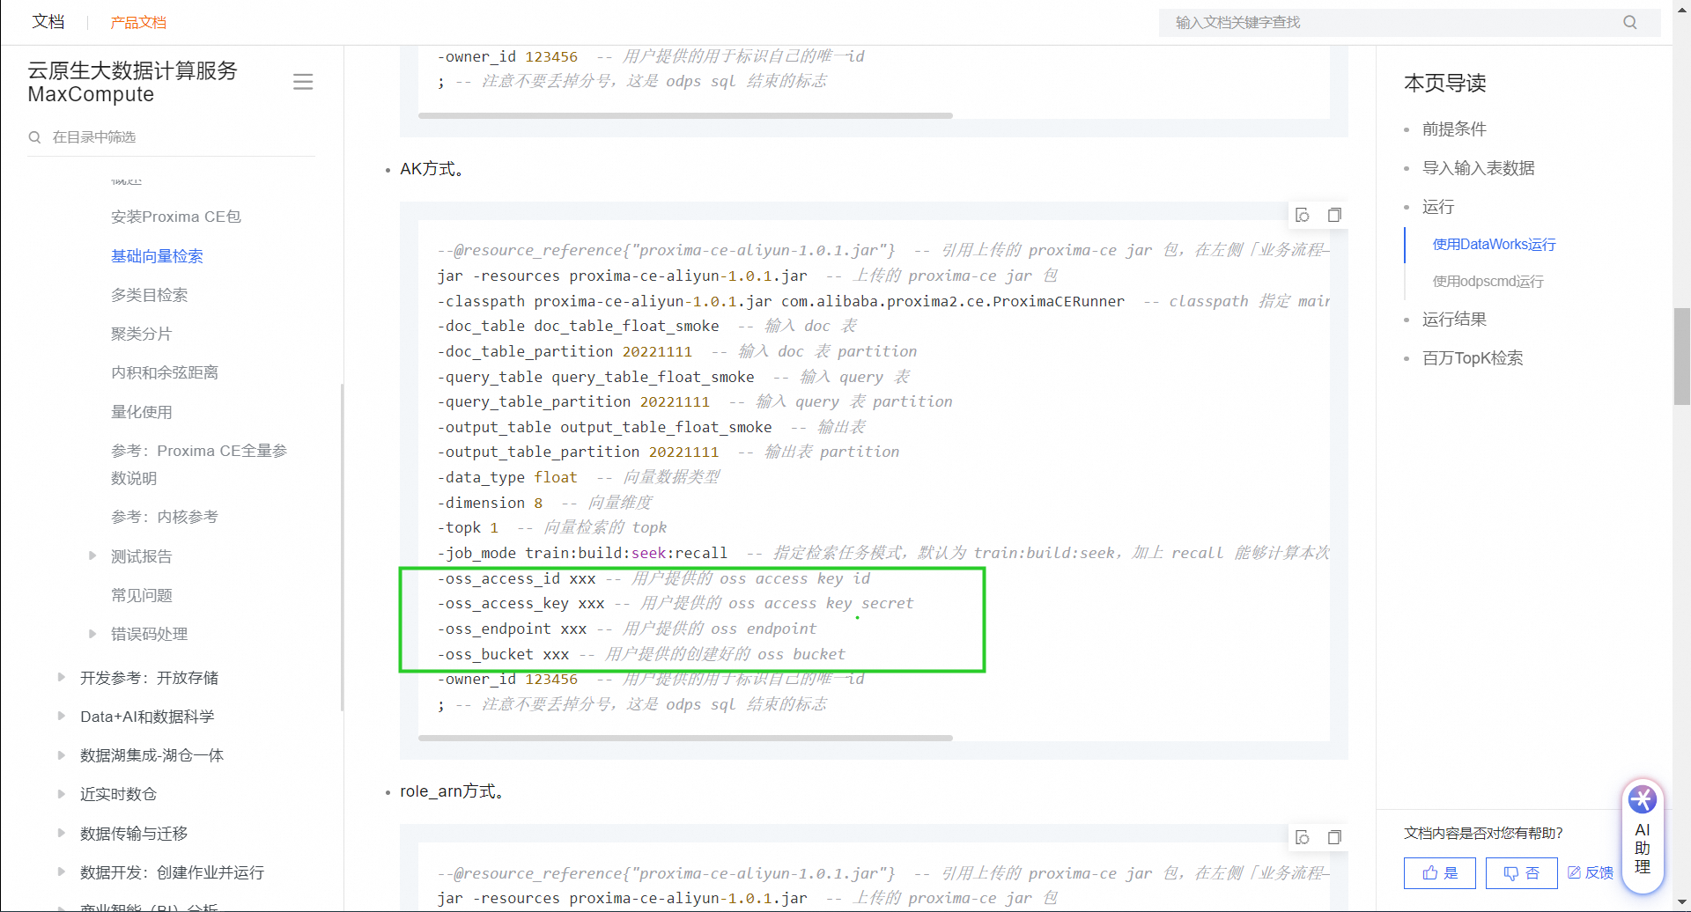Open 聚类分片 in sidebar
Screen dimensions: 1691x912
(x=142, y=334)
